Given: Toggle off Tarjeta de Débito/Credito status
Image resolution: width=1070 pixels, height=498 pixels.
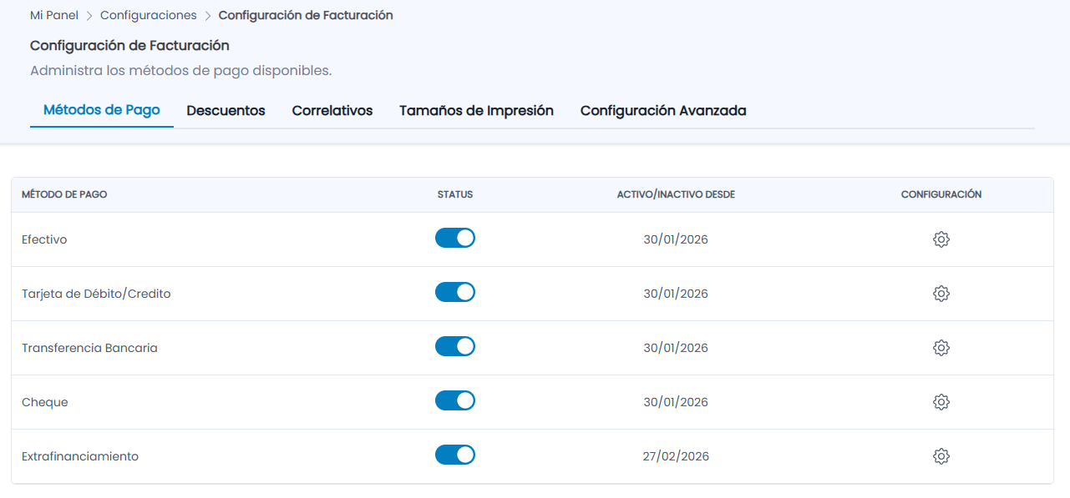Looking at the screenshot, I should [x=455, y=292].
